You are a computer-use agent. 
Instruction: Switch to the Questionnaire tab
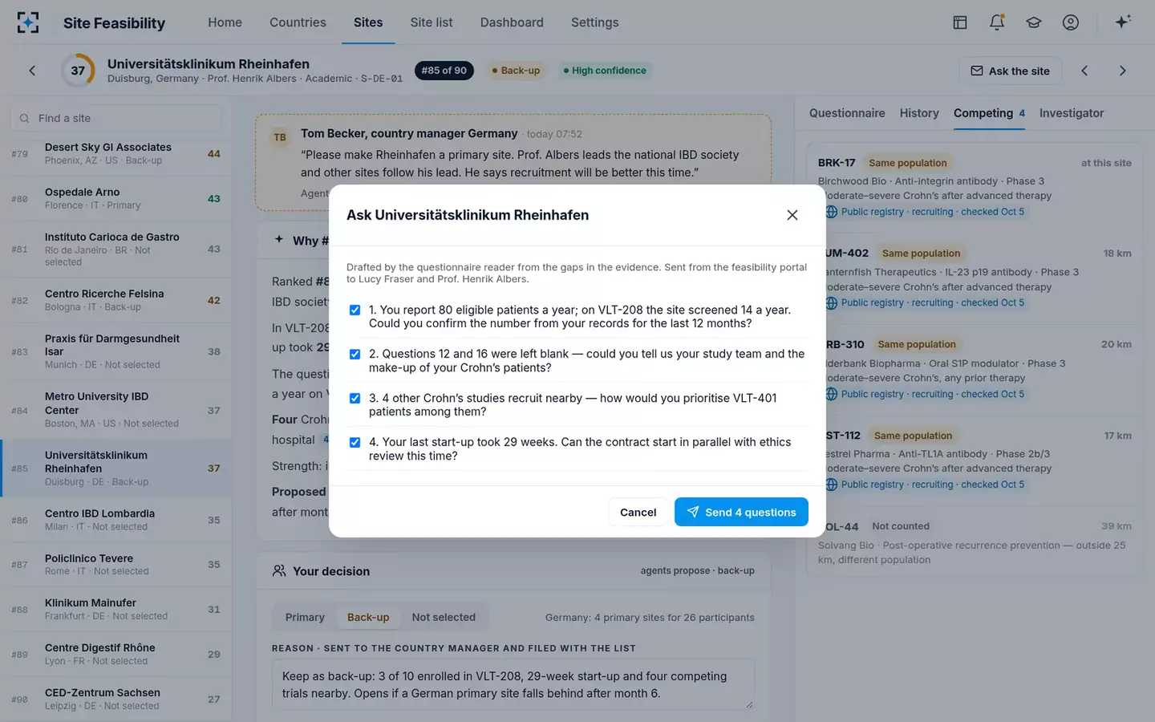(847, 113)
